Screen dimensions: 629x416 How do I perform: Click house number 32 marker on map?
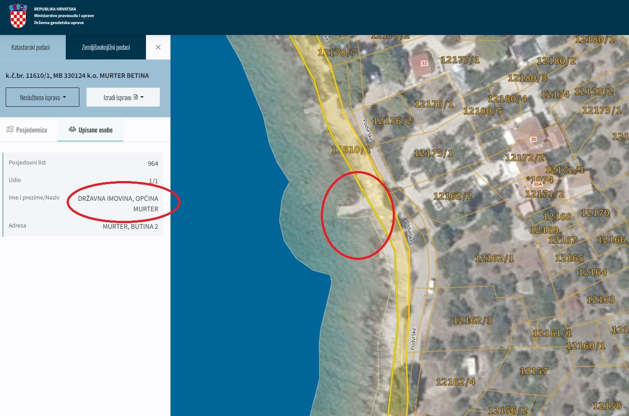(424, 63)
